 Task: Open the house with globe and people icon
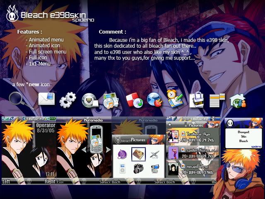click(x=238, y=101)
